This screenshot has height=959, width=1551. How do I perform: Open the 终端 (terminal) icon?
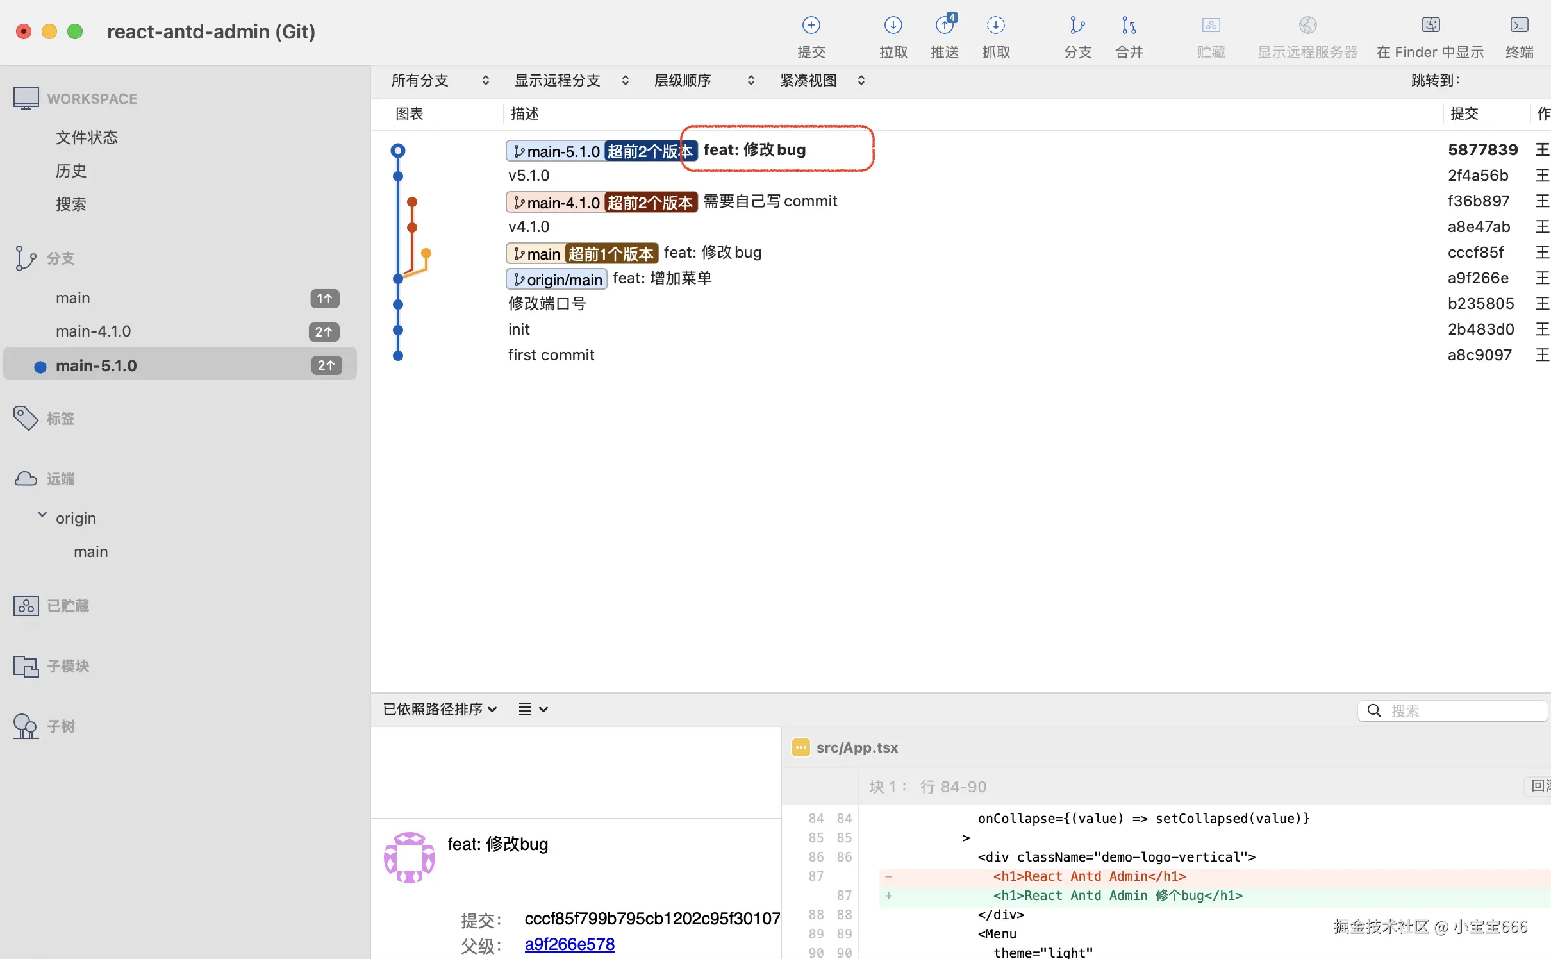[x=1520, y=35]
